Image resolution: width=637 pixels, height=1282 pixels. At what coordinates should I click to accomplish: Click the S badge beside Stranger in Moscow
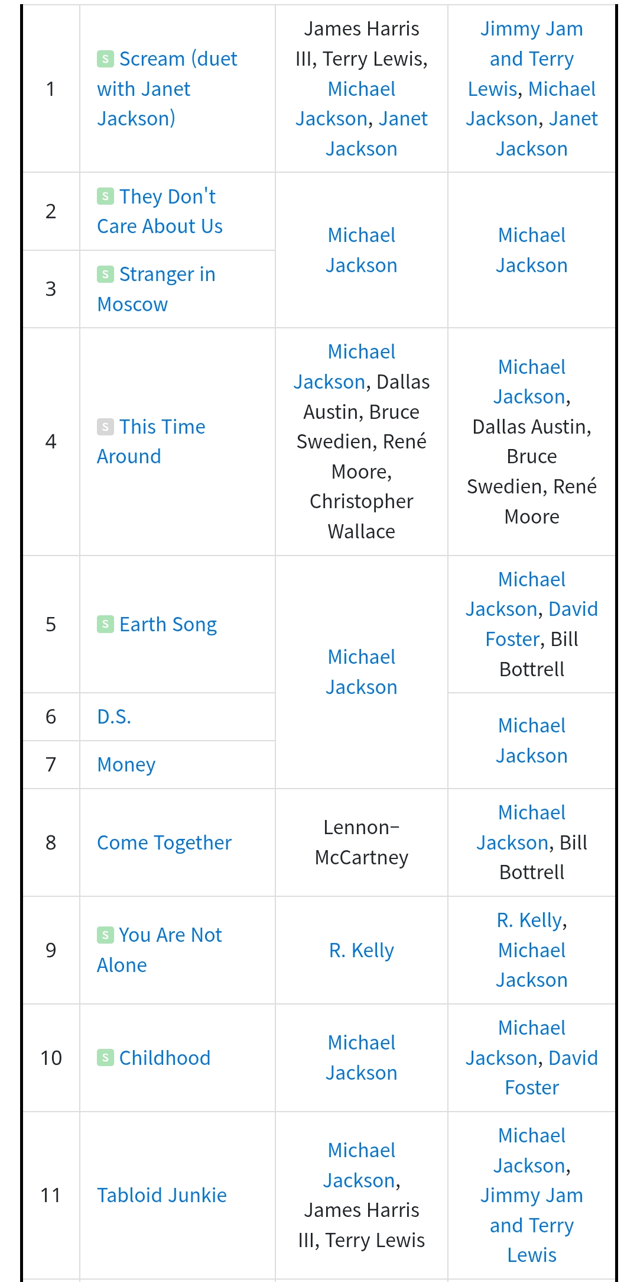click(105, 274)
